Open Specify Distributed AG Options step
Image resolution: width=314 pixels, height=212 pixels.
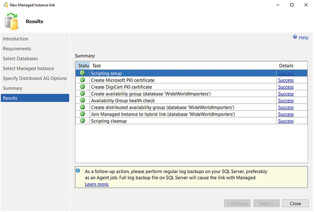coord(35,78)
